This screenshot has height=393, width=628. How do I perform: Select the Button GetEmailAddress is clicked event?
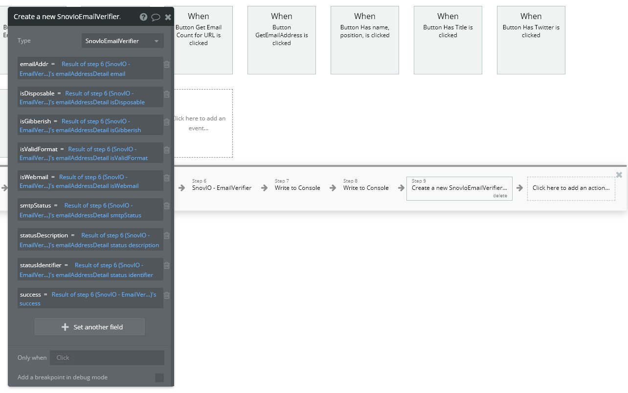[x=282, y=40]
